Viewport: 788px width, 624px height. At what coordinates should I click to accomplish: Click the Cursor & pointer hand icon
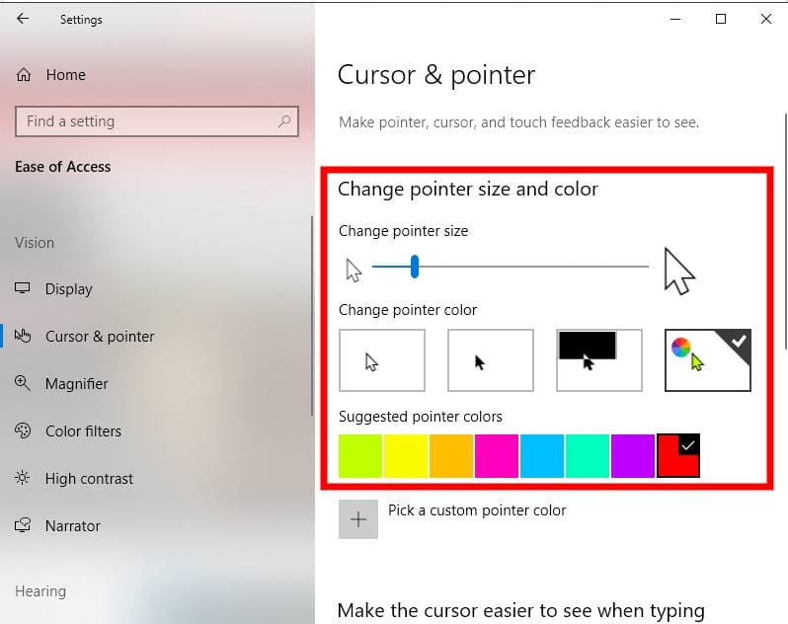[x=23, y=336]
